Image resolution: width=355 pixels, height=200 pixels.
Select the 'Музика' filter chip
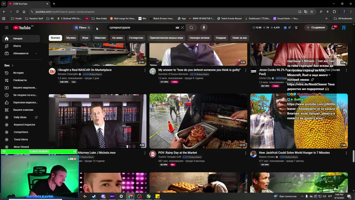click(x=71, y=38)
